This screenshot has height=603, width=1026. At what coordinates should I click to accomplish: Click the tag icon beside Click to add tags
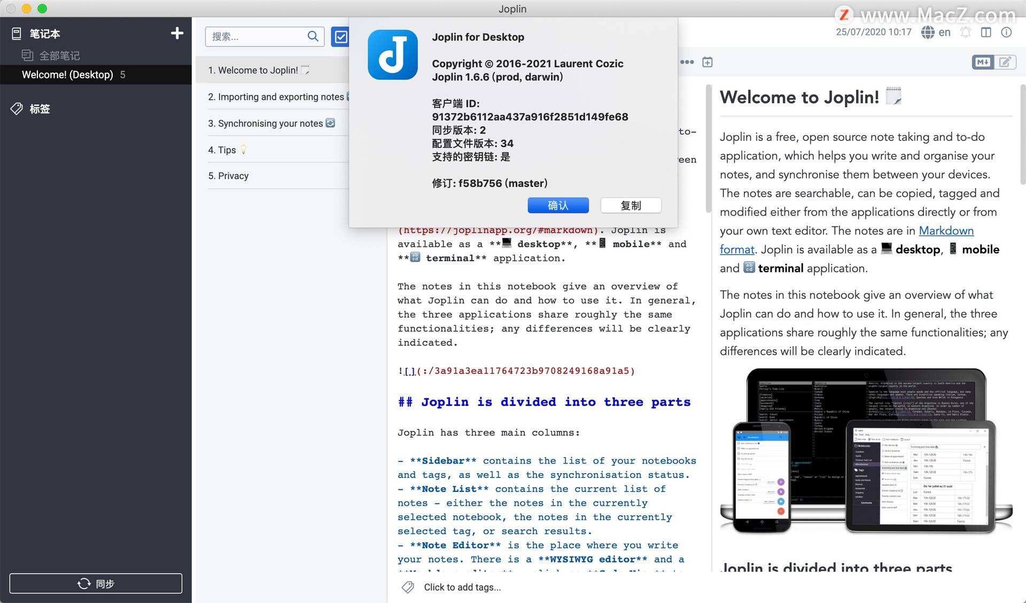(x=408, y=587)
